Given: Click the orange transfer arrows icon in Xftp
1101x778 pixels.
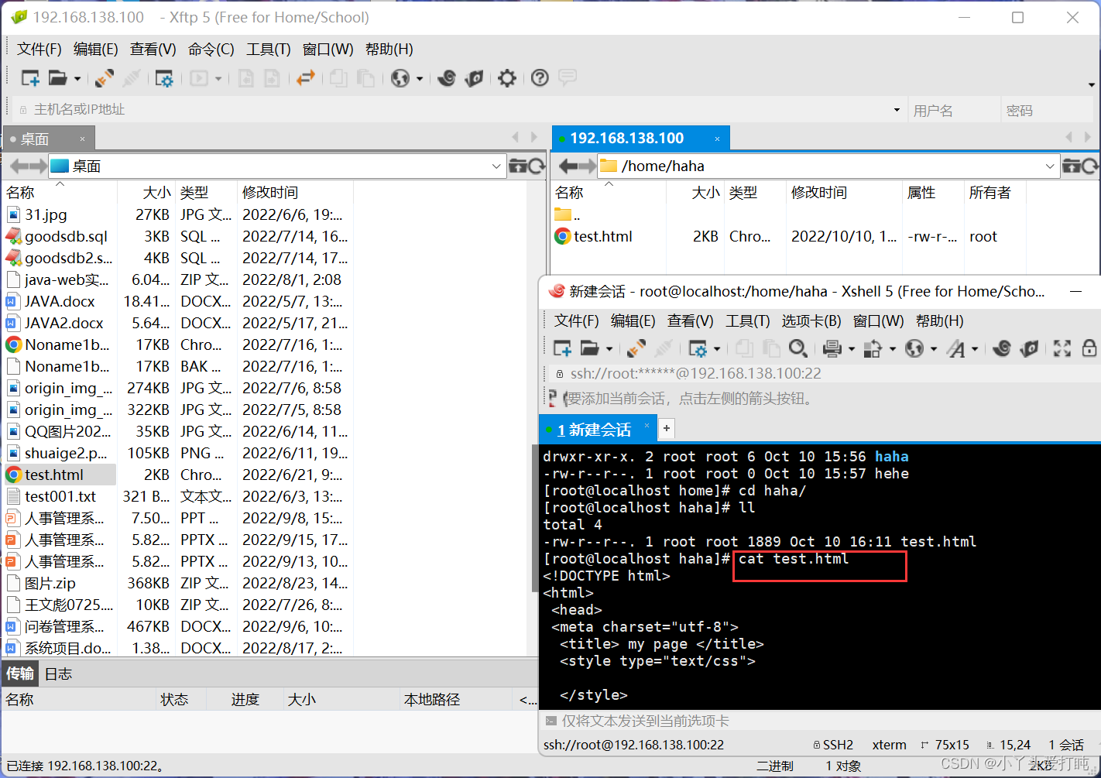Looking at the screenshot, I should (x=306, y=78).
